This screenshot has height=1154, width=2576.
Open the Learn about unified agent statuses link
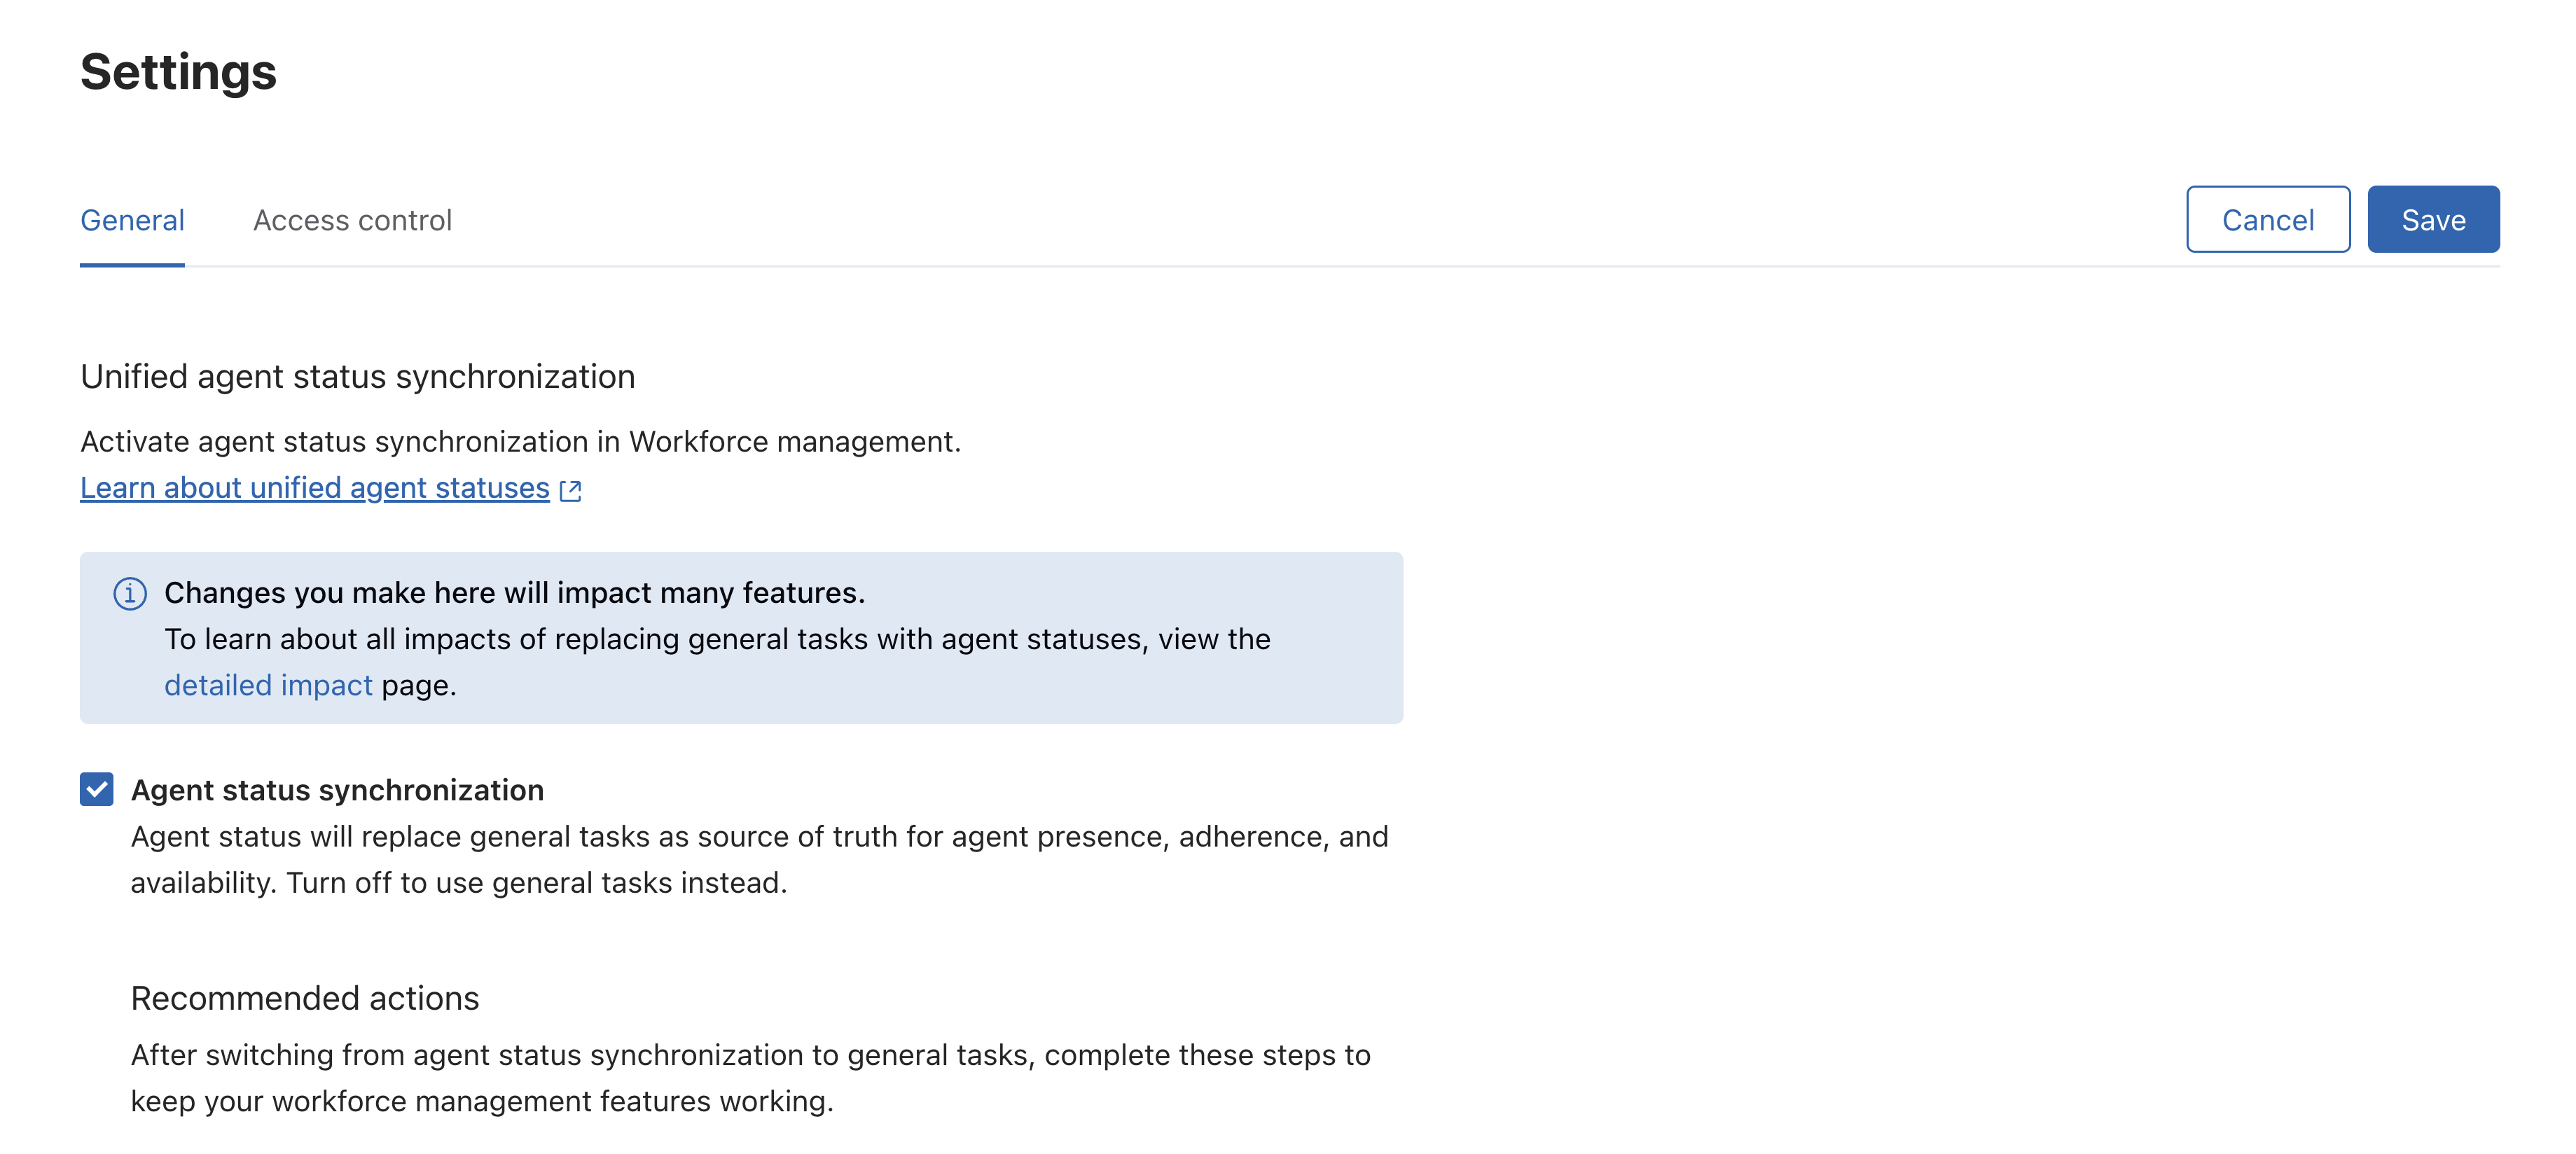(x=315, y=488)
